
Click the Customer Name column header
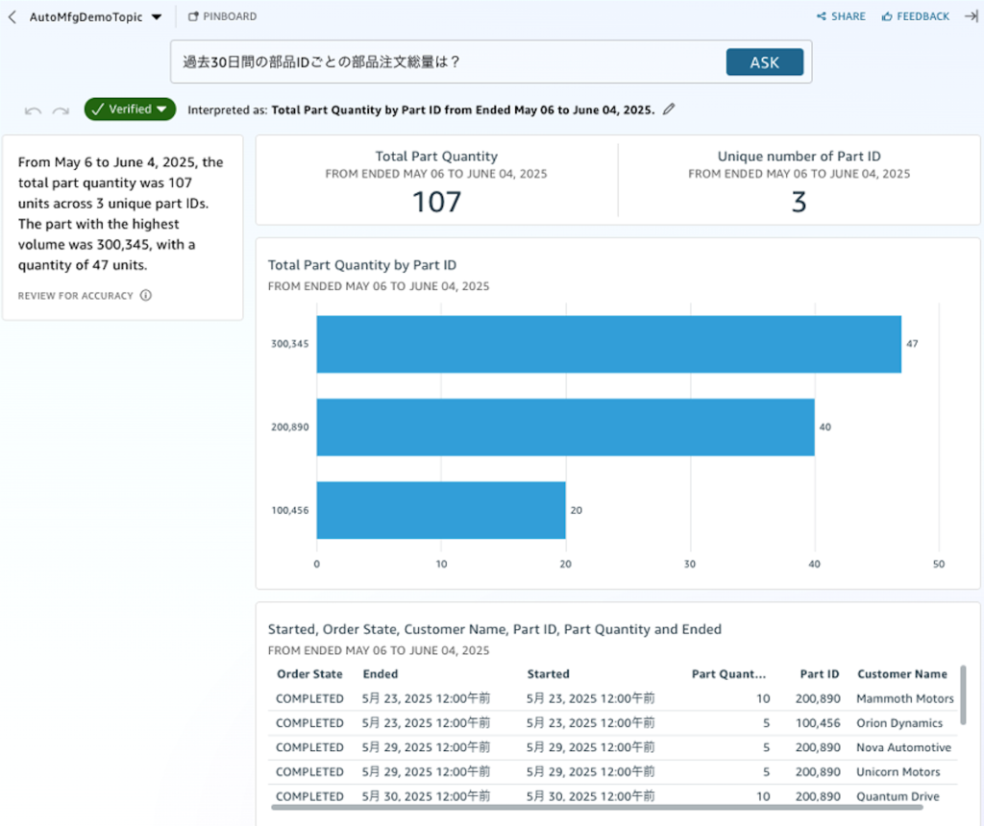[901, 674]
